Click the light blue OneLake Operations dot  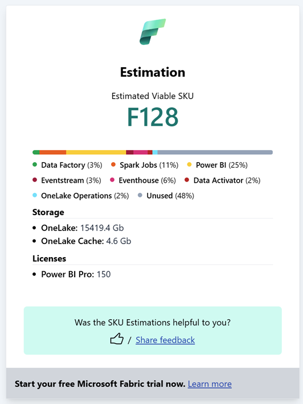35,195
